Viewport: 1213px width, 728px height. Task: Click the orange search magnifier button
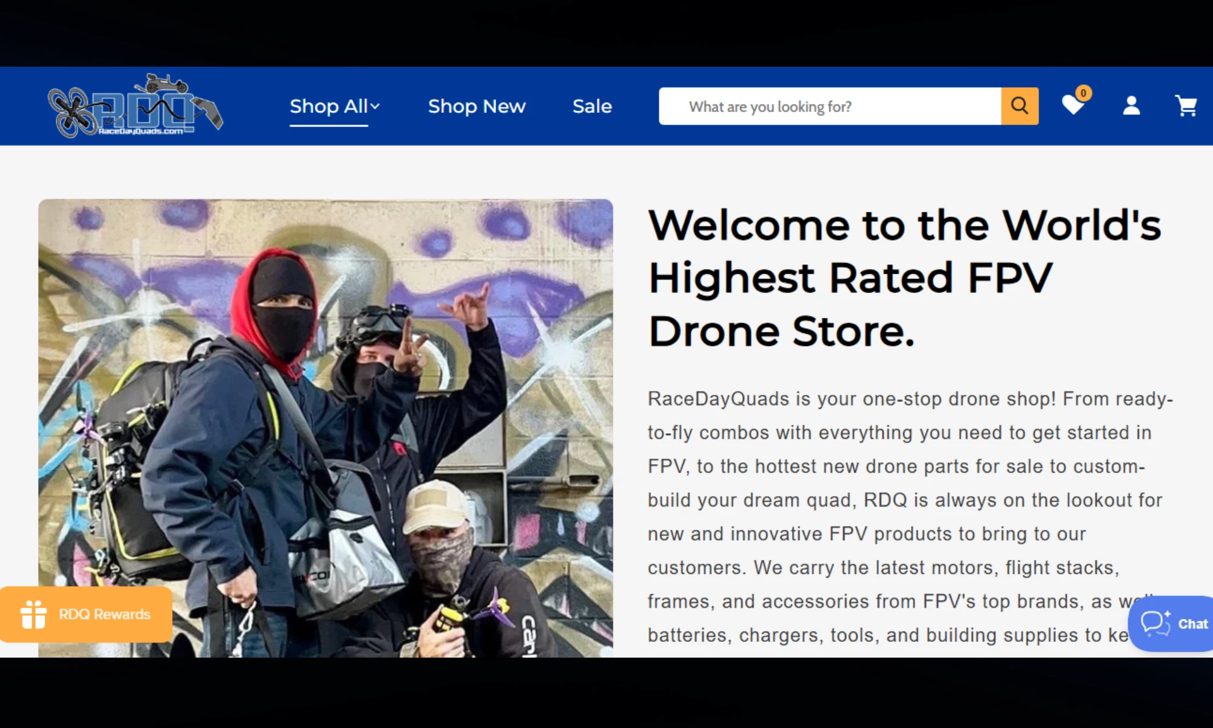click(x=1020, y=106)
